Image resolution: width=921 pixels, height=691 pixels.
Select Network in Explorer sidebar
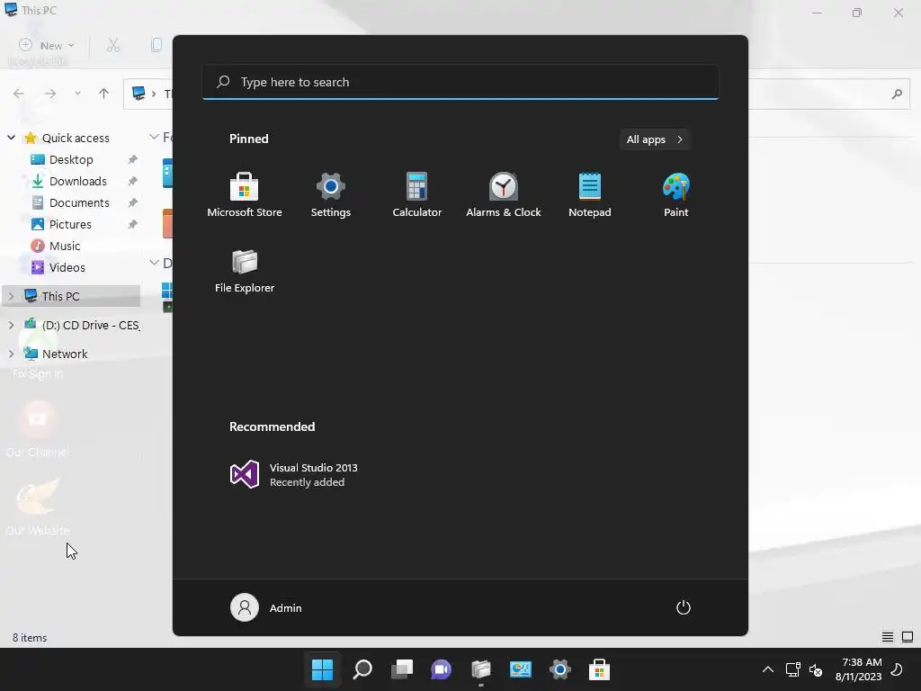[x=65, y=354]
